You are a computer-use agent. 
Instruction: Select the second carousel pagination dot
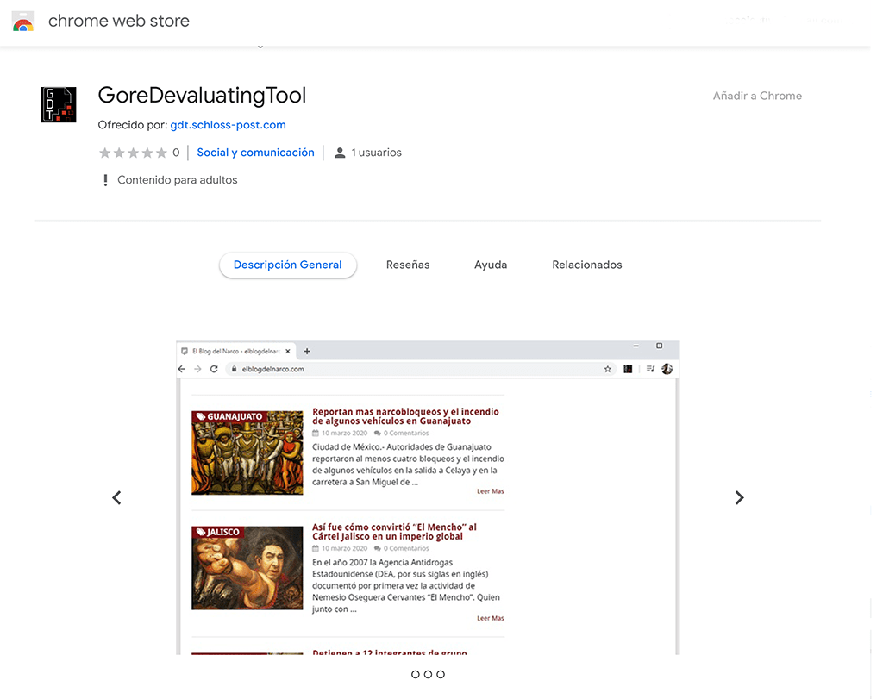(428, 674)
